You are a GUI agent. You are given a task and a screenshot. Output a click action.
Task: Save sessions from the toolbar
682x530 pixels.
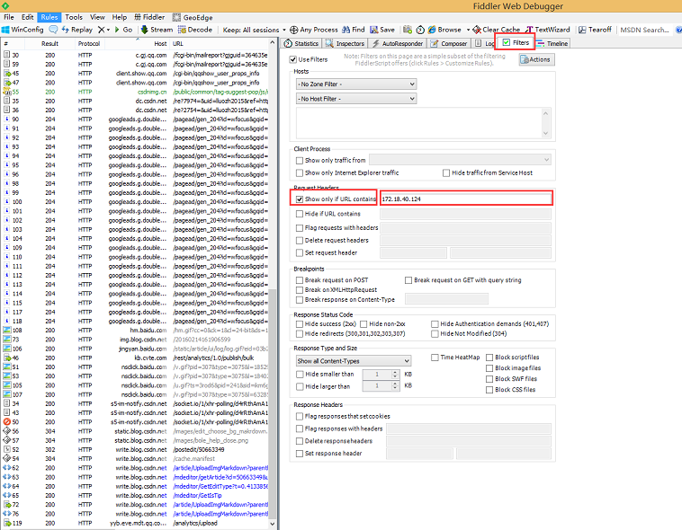point(382,30)
